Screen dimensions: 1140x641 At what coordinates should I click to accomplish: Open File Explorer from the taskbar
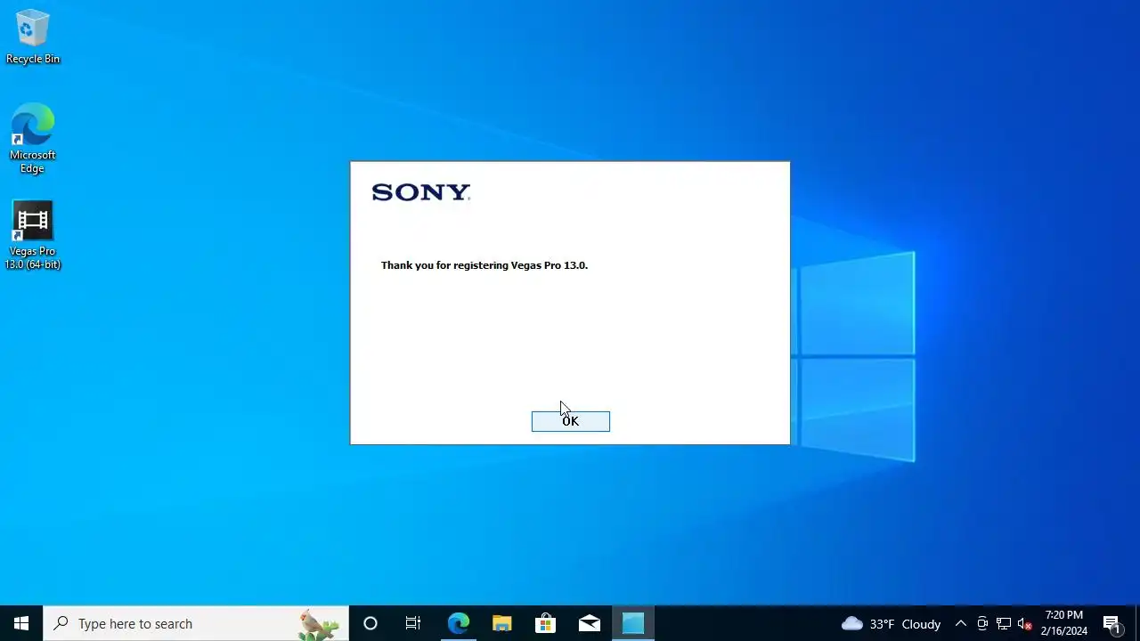point(501,623)
